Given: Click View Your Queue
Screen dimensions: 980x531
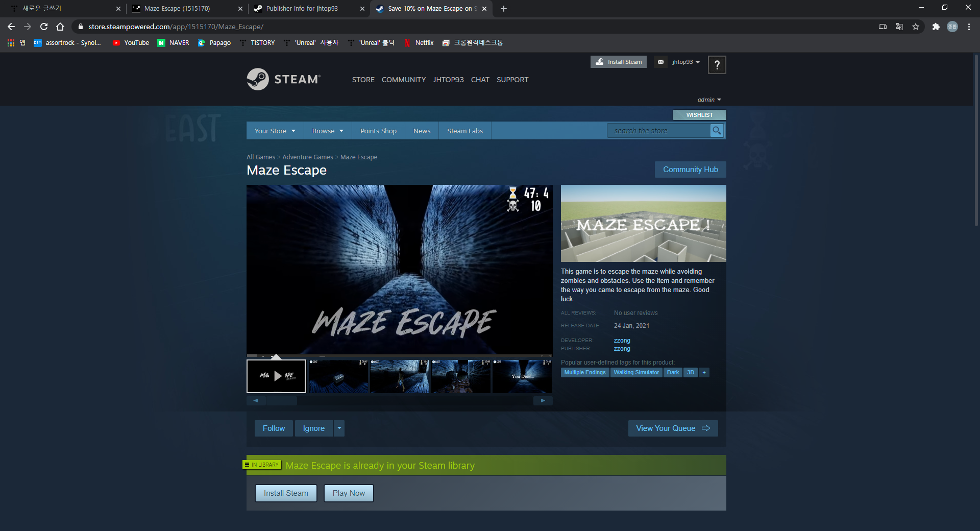Looking at the screenshot, I should tap(673, 428).
